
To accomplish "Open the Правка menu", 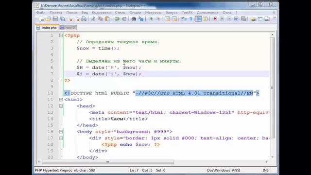I will click(x=56, y=13).
